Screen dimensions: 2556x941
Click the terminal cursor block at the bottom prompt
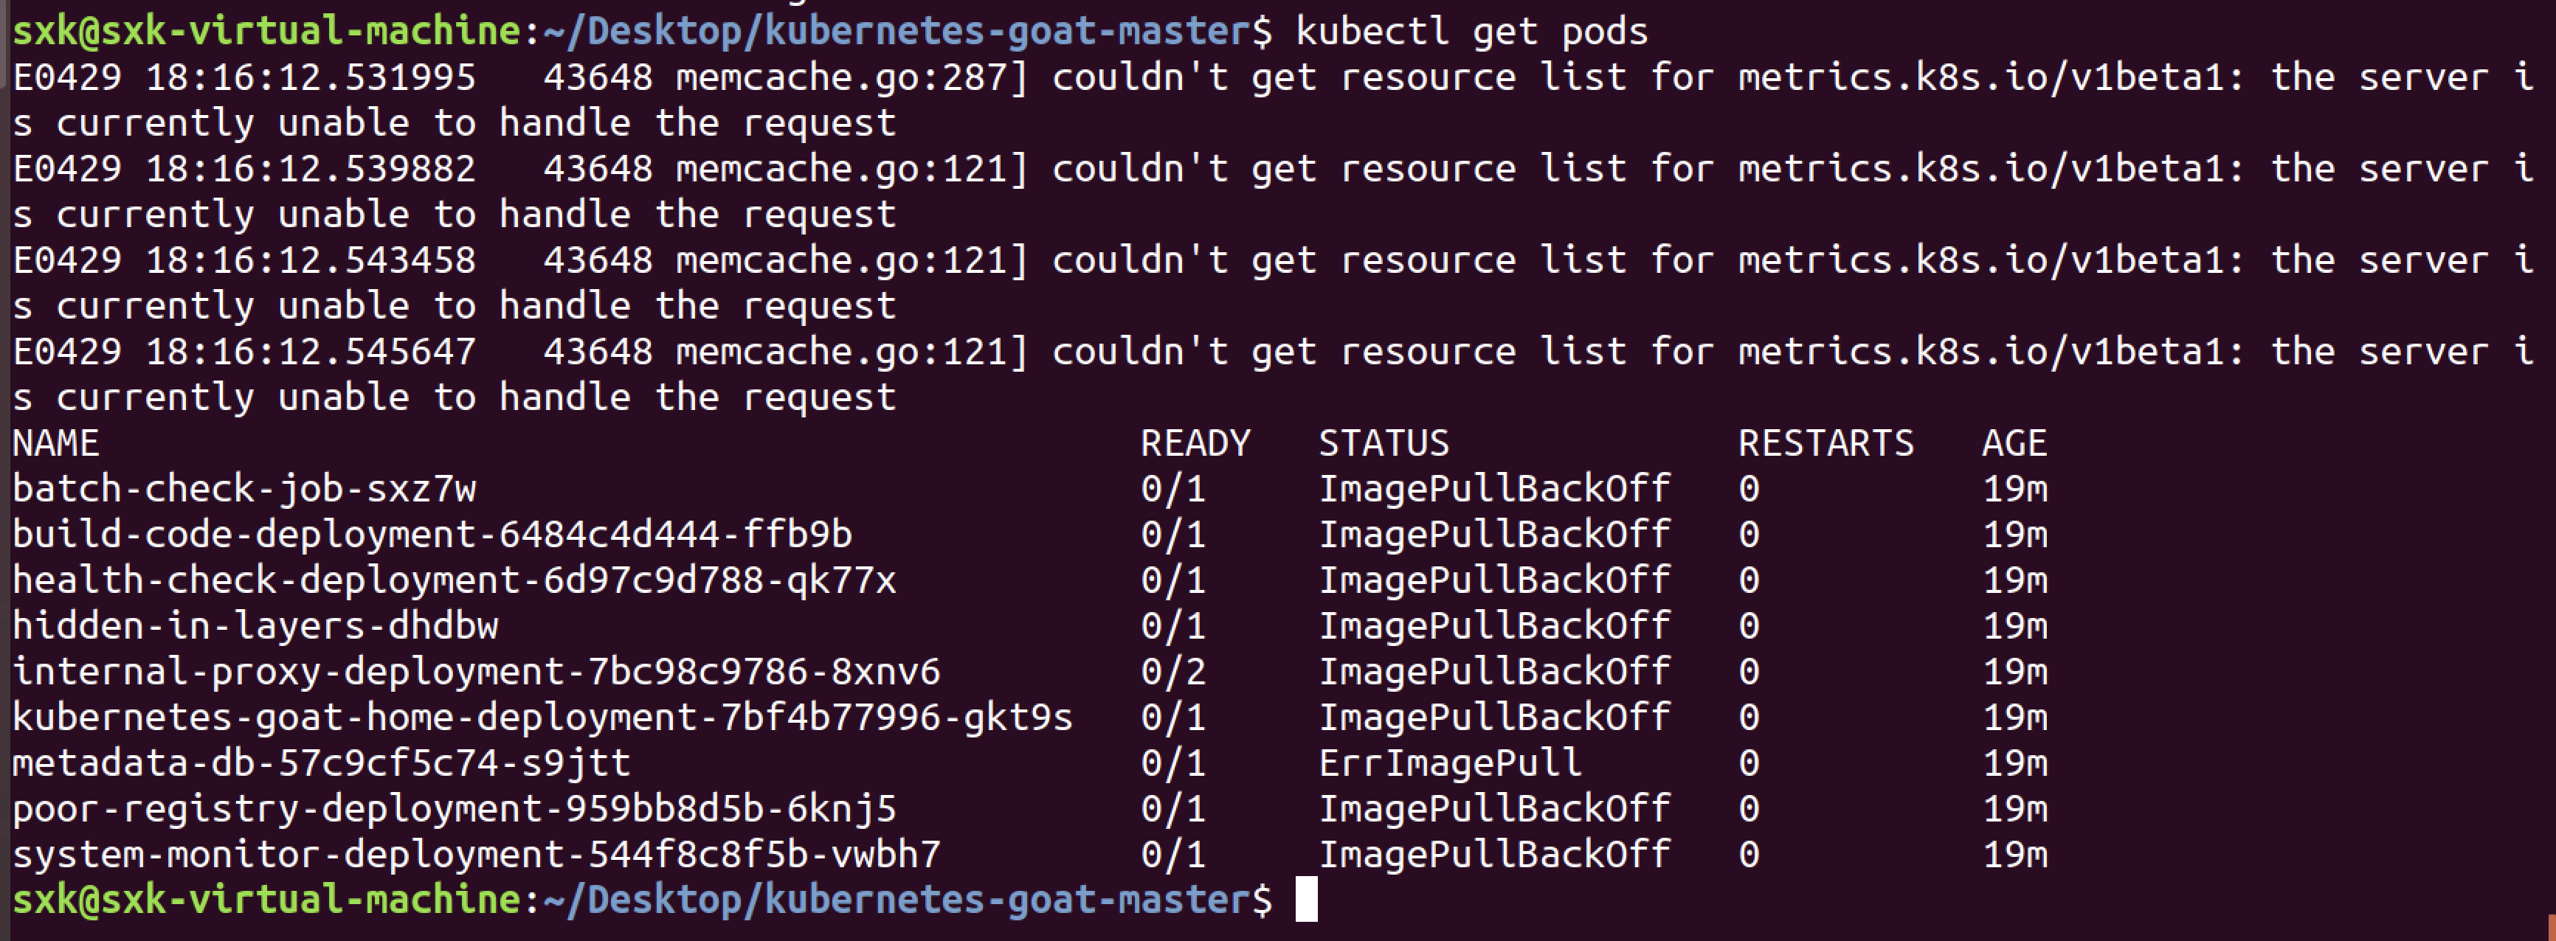[x=1307, y=900]
